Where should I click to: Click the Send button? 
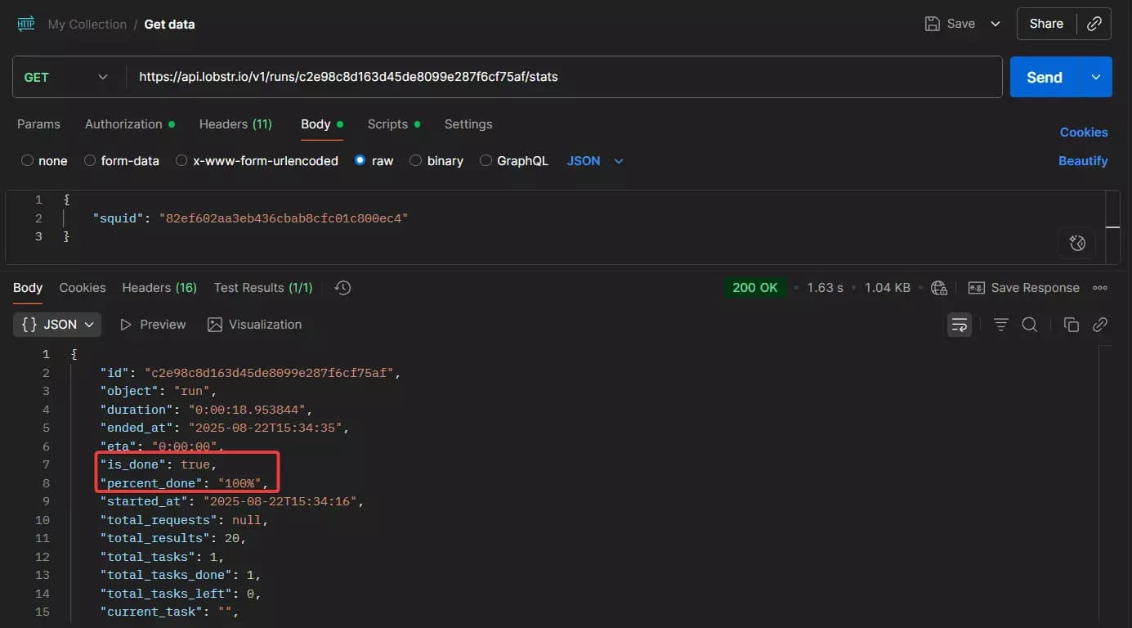point(1044,76)
